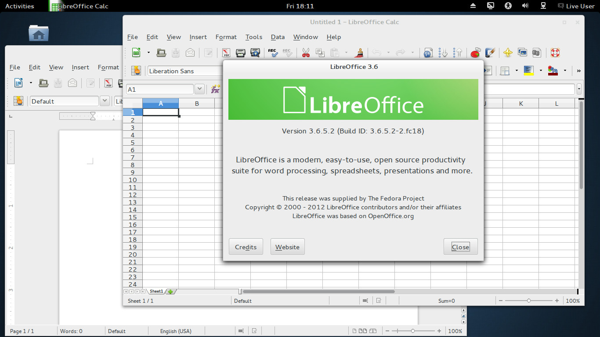This screenshot has width=600, height=337.
Task: Click E-mail Document icon in Calc toolbar
Action: click(190, 53)
